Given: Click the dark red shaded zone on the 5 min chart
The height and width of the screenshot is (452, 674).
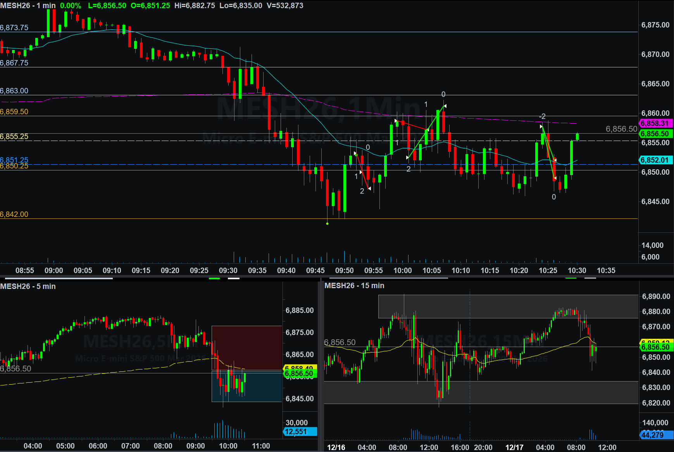Looking at the screenshot, I should click(x=247, y=347).
